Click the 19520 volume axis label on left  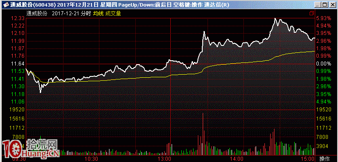[18, 110]
